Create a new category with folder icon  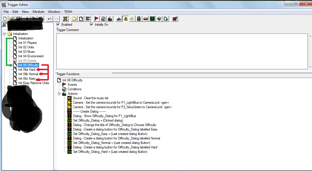tap(74, 19)
